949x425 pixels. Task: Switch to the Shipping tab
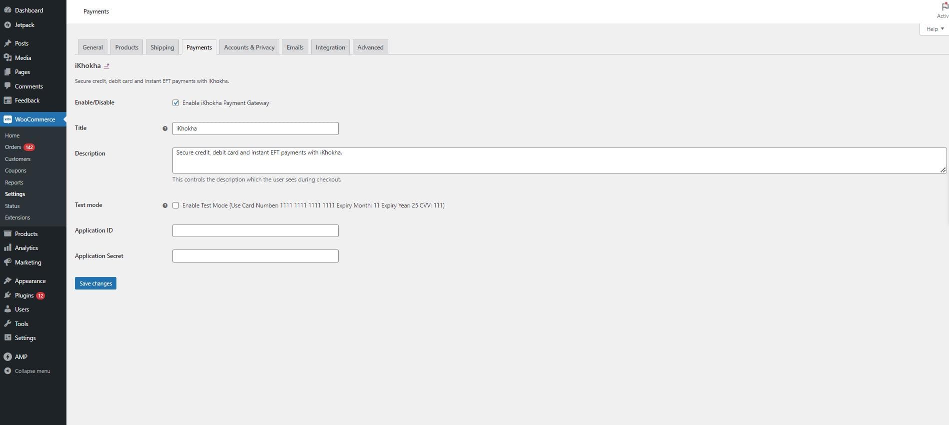click(162, 47)
